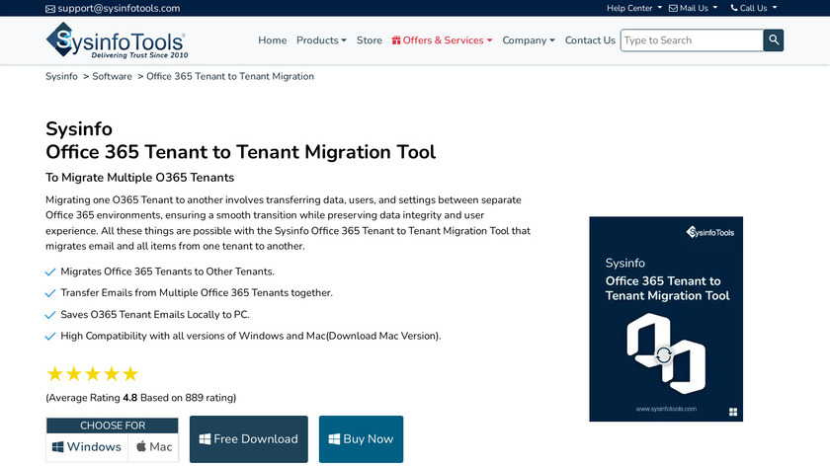Open the Call Us dropdown
The image size is (830, 466).
click(754, 8)
